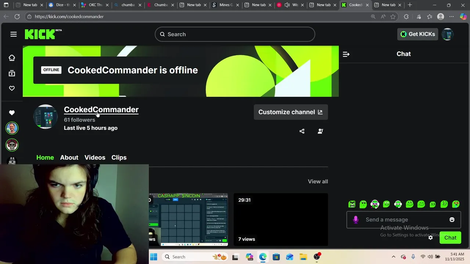Open user avatar menu at top right
This screenshot has width=470, height=264.
coord(447,34)
